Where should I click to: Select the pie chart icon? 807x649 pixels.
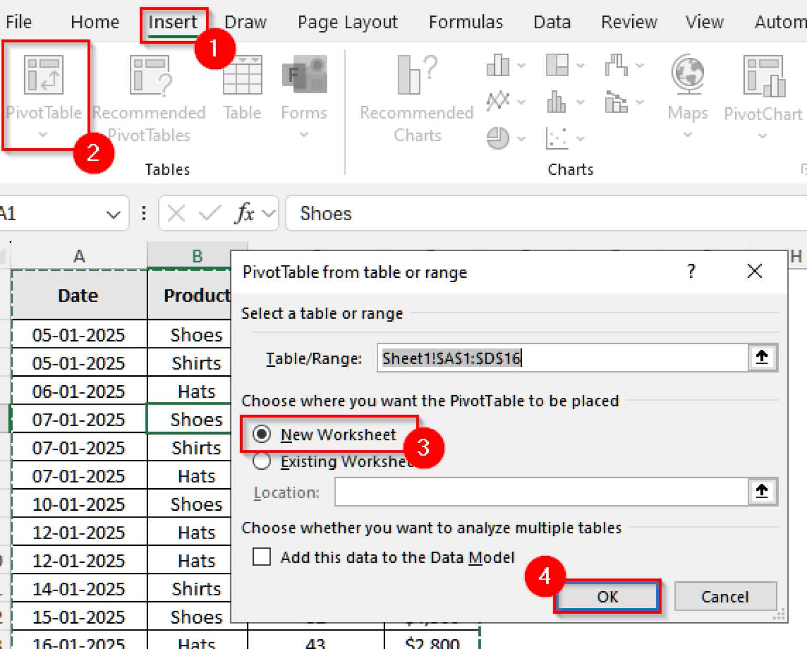click(x=498, y=138)
